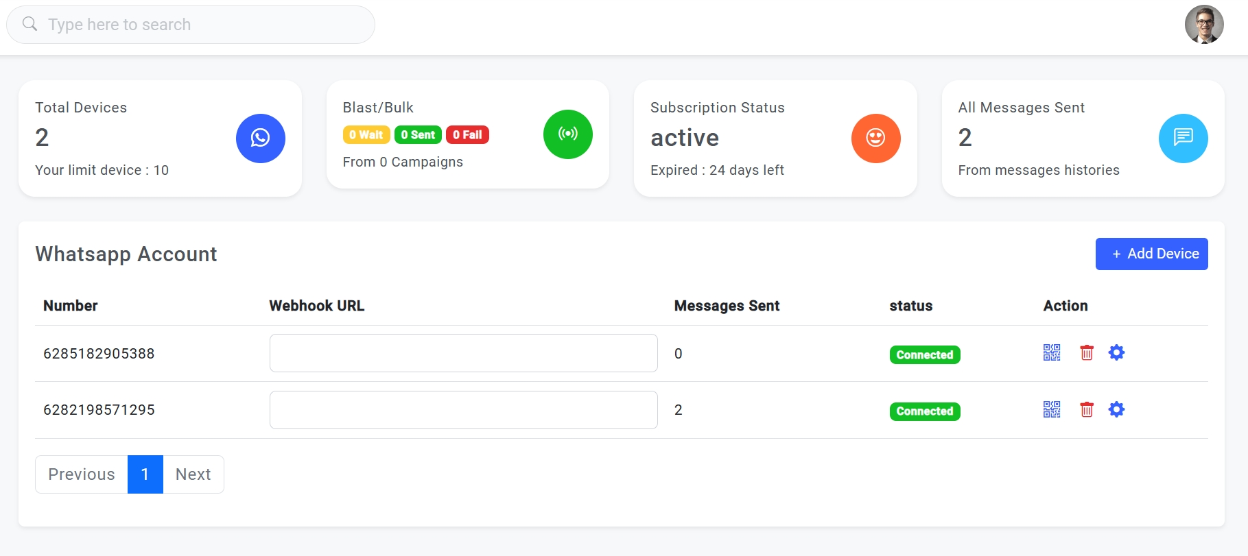
Task: Click the Add Device button
Action: click(x=1151, y=254)
